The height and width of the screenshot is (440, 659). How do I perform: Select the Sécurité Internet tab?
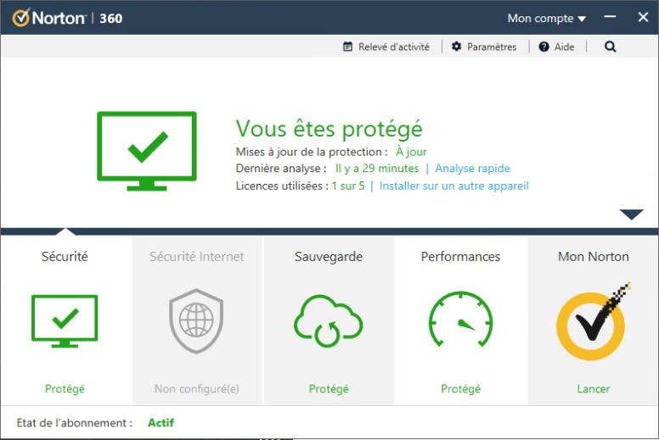pyautogui.click(x=197, y=256)
